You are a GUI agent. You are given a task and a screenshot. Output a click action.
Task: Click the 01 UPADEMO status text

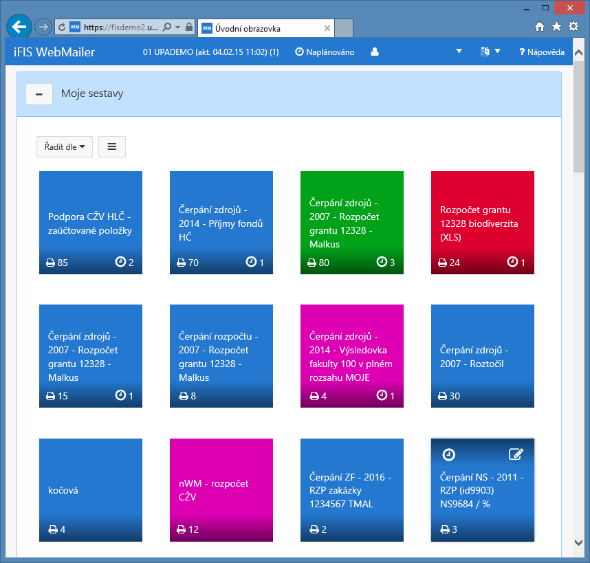[x=210, y=52]
